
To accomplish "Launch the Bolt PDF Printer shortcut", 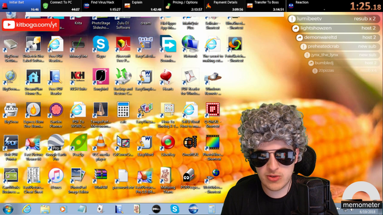I will 11,148.
